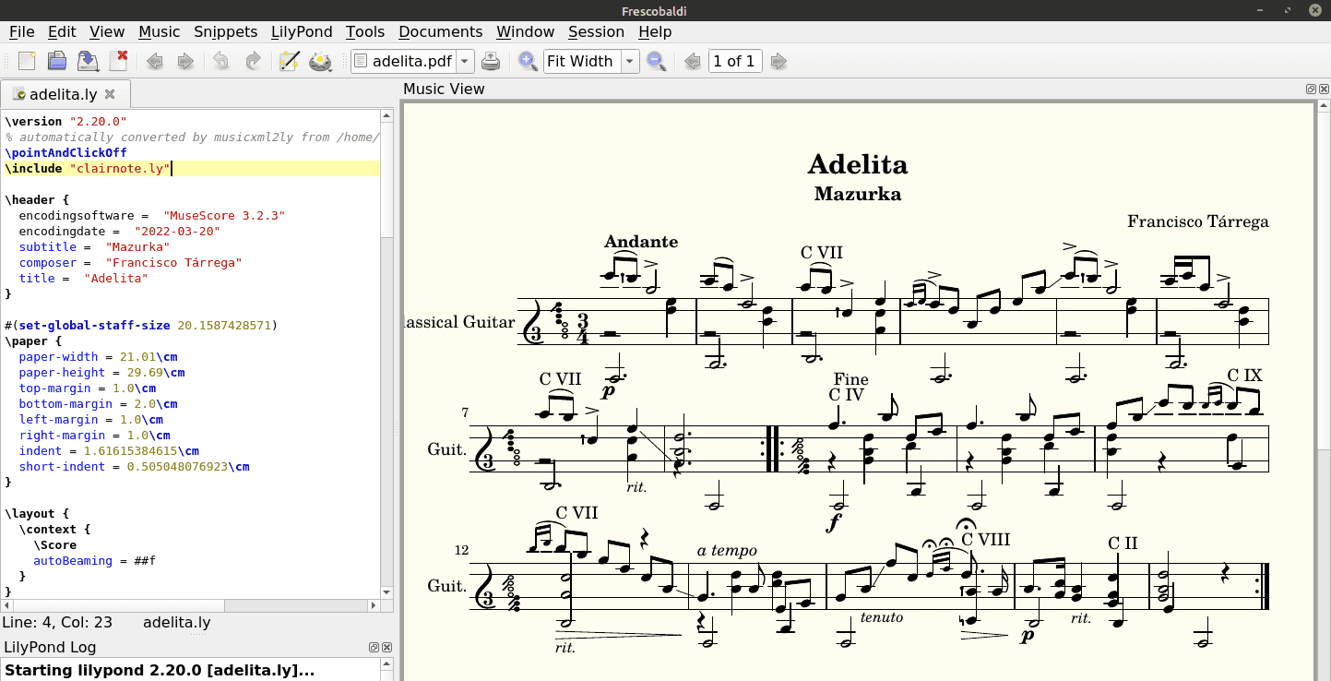Image resolution: width=1331 pixels, height=681 pixels.
Task: Run the LilyPond engrave icon
Action: (x=320, y=61)
